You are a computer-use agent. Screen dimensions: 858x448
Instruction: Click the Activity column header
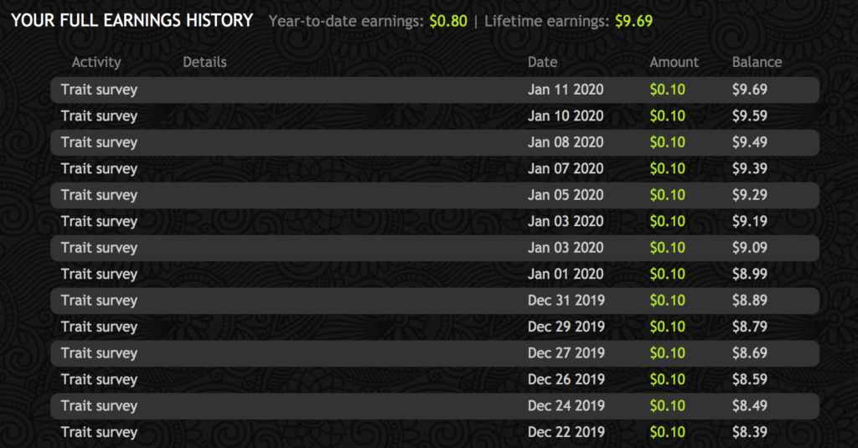point(96,62)
